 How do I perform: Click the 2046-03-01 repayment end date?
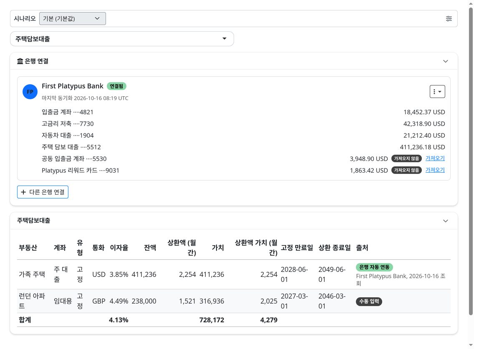click(x=332, y=301)
